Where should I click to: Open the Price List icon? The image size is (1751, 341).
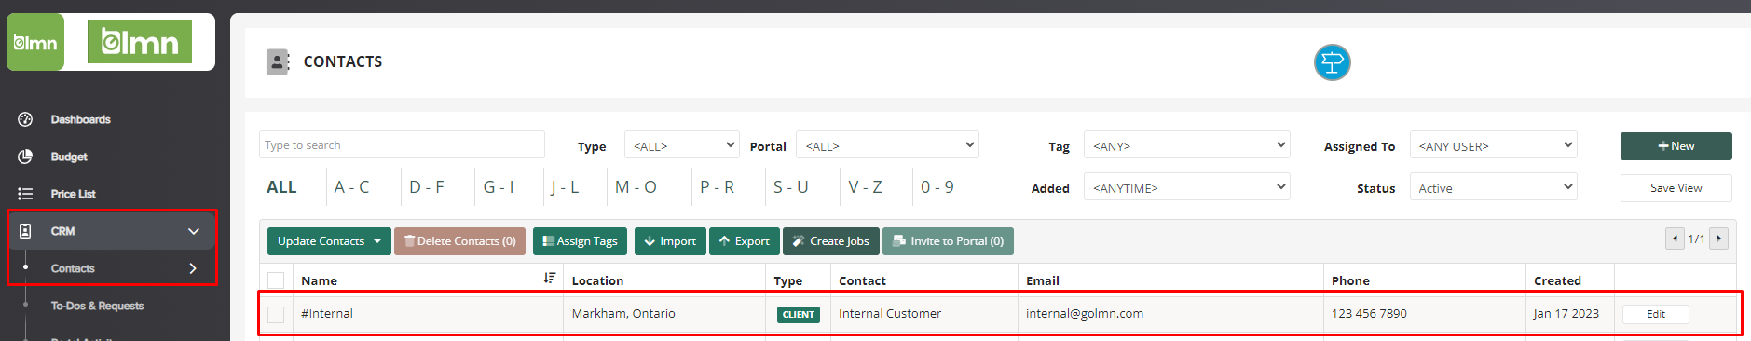tap(25, 194)
